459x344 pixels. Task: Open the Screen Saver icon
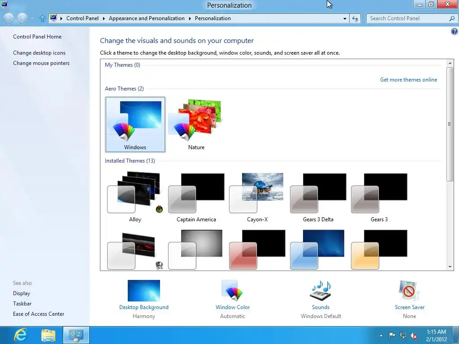click(x=409, y=290)
